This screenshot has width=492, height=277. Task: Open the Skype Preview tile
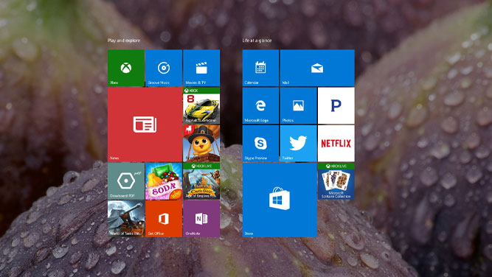pos(260,143)
